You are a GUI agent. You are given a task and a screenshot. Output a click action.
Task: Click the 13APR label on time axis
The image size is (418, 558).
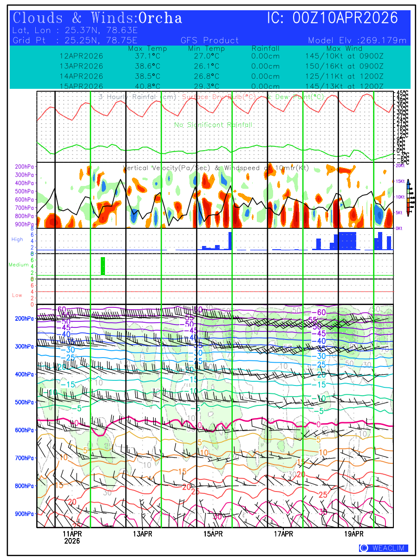(x=143, y=533)
